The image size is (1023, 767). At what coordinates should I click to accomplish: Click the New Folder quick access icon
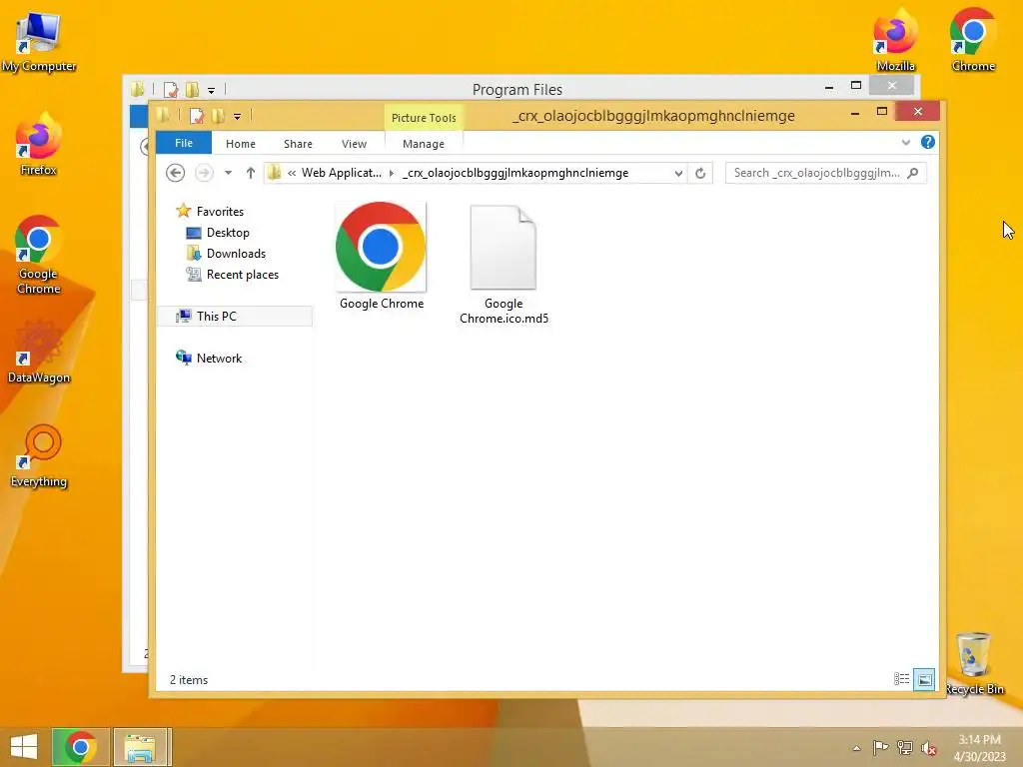pos(218,116)
